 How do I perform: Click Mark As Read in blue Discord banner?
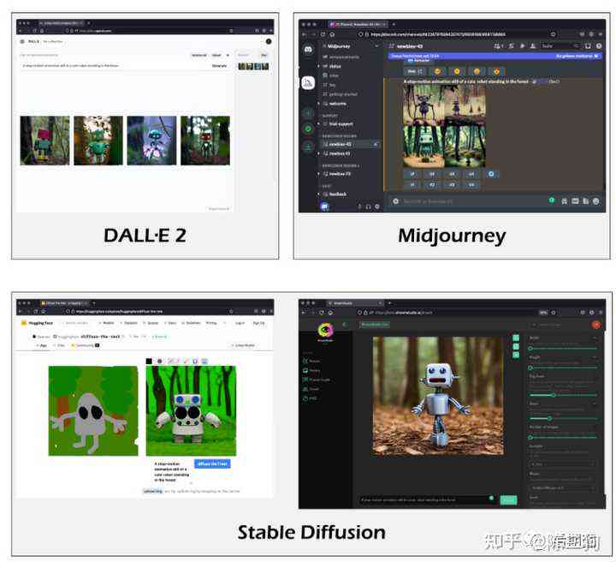(x=577, y=56)
